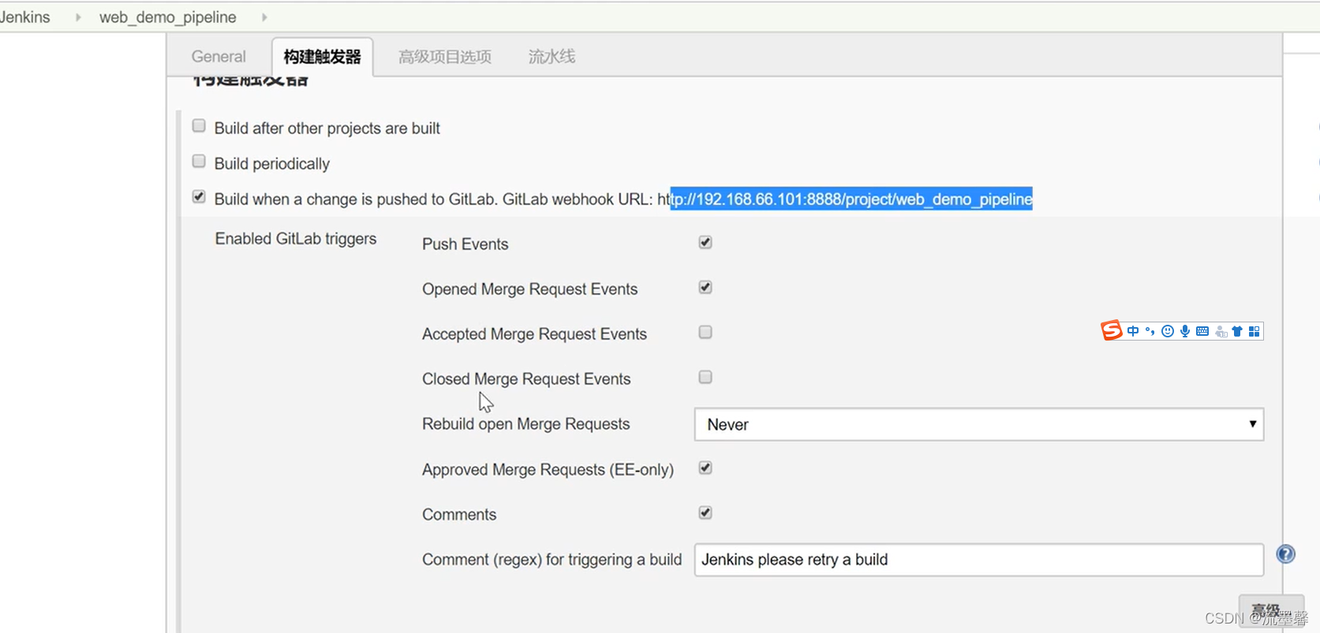Image resolution: width=1320 pixels, height=633 pixels.
Task: Click the 'Enabled GitLab triggers' label
Action: [x=296, y=239]
